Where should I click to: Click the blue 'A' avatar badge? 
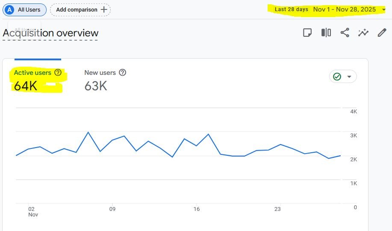(9, 10)
